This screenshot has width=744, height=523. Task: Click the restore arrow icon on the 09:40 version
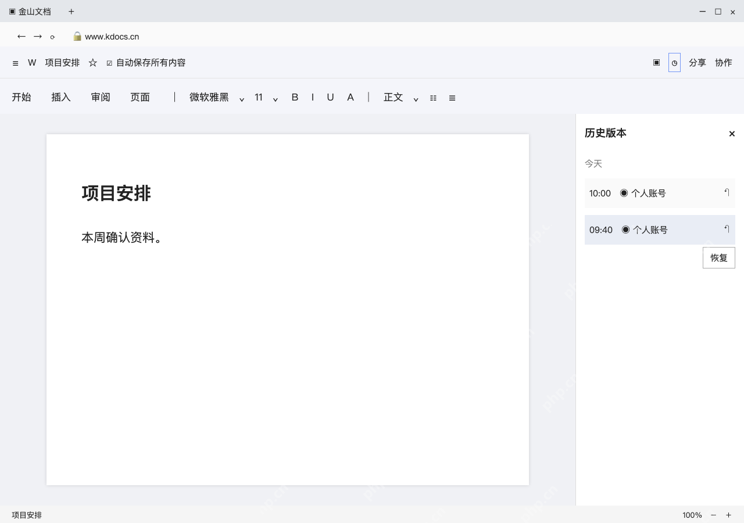pos(727,229)
